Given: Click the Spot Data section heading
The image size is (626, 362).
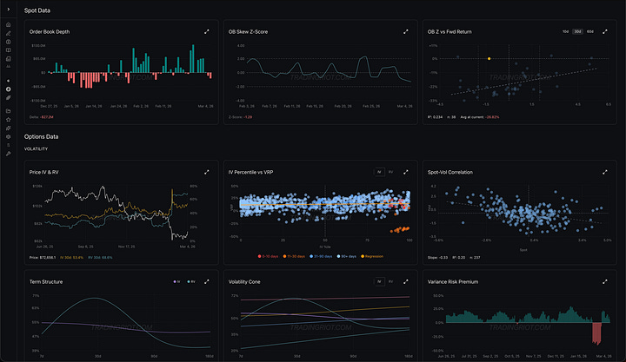Looking at the screenshot, I should (x=37, y=10).
